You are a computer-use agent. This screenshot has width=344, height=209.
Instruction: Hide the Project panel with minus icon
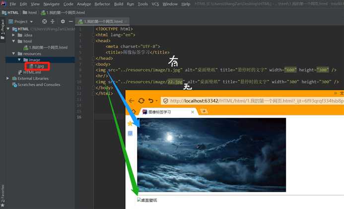point(71,22)
